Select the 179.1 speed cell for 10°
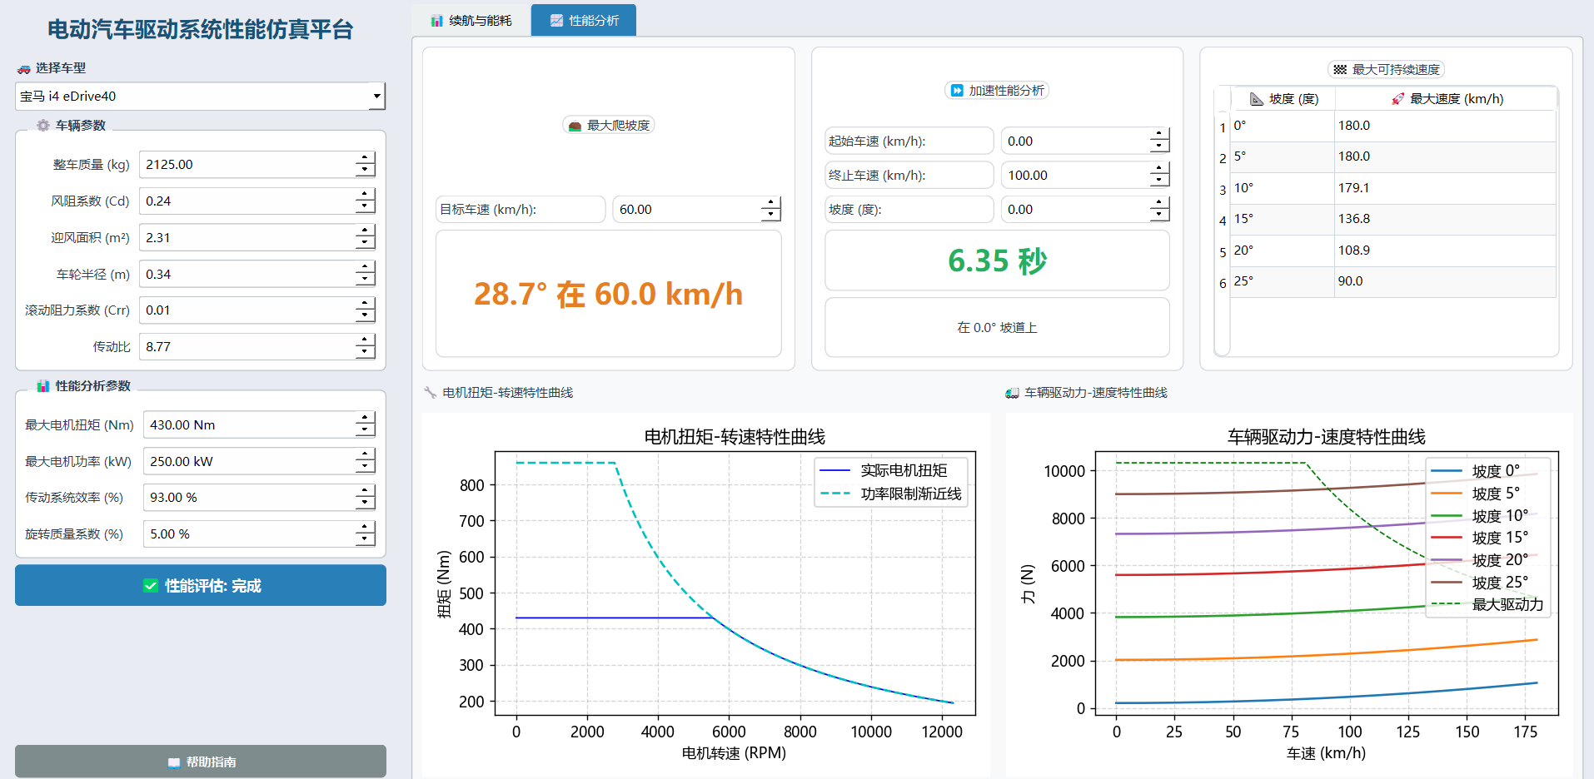 point(1445,189)
